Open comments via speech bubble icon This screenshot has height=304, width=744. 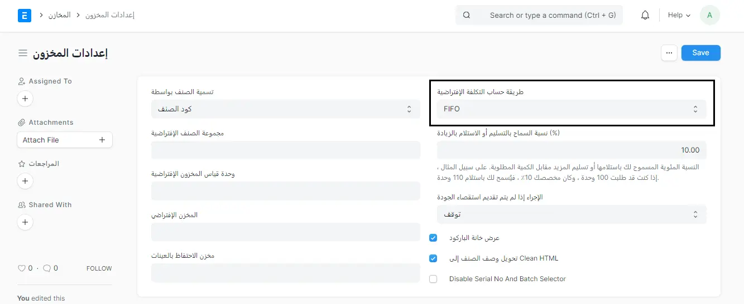click(47, 268)
